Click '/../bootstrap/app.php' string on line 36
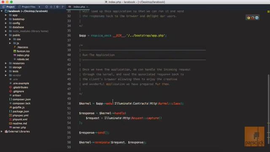 click(146, 35)
